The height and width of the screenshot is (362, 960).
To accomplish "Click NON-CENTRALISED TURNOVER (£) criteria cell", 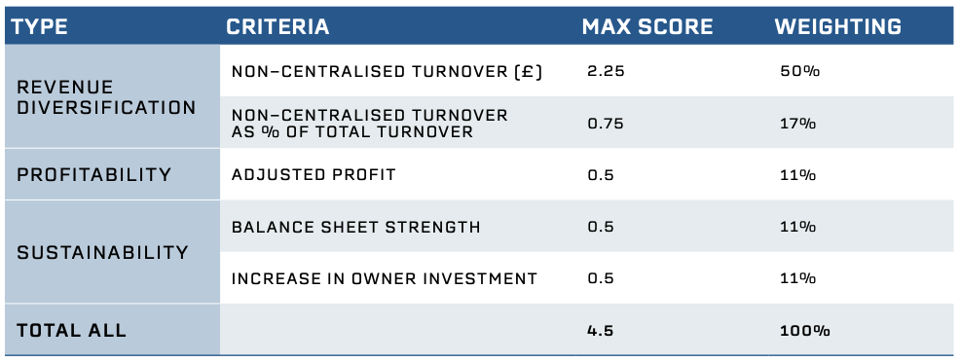I will (x=387, y=72).
